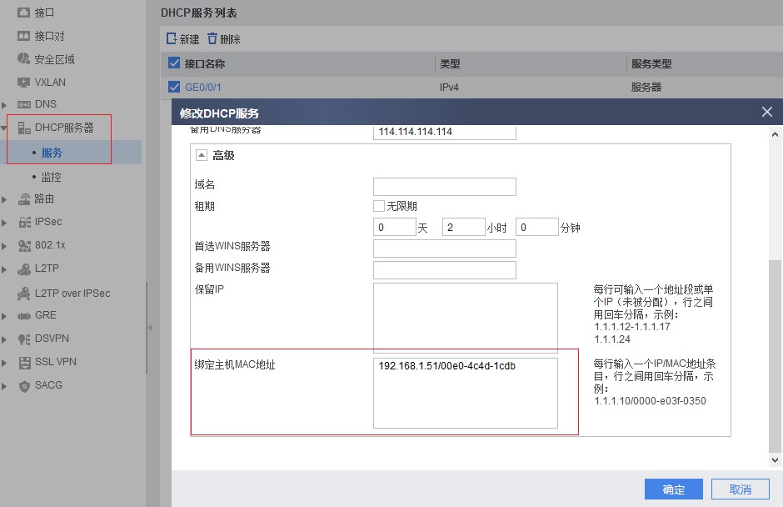This screenshot has width=783, height=507.
Task: Open the 监控 monitoring page
Action: tap(52, 177)
